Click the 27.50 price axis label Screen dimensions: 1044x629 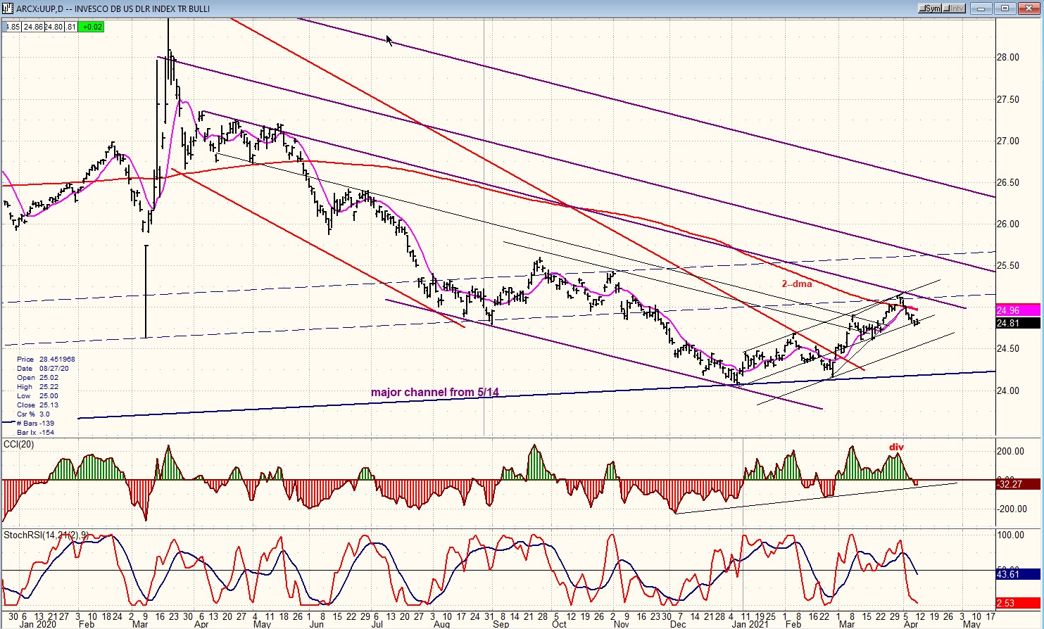[1008, 99]
